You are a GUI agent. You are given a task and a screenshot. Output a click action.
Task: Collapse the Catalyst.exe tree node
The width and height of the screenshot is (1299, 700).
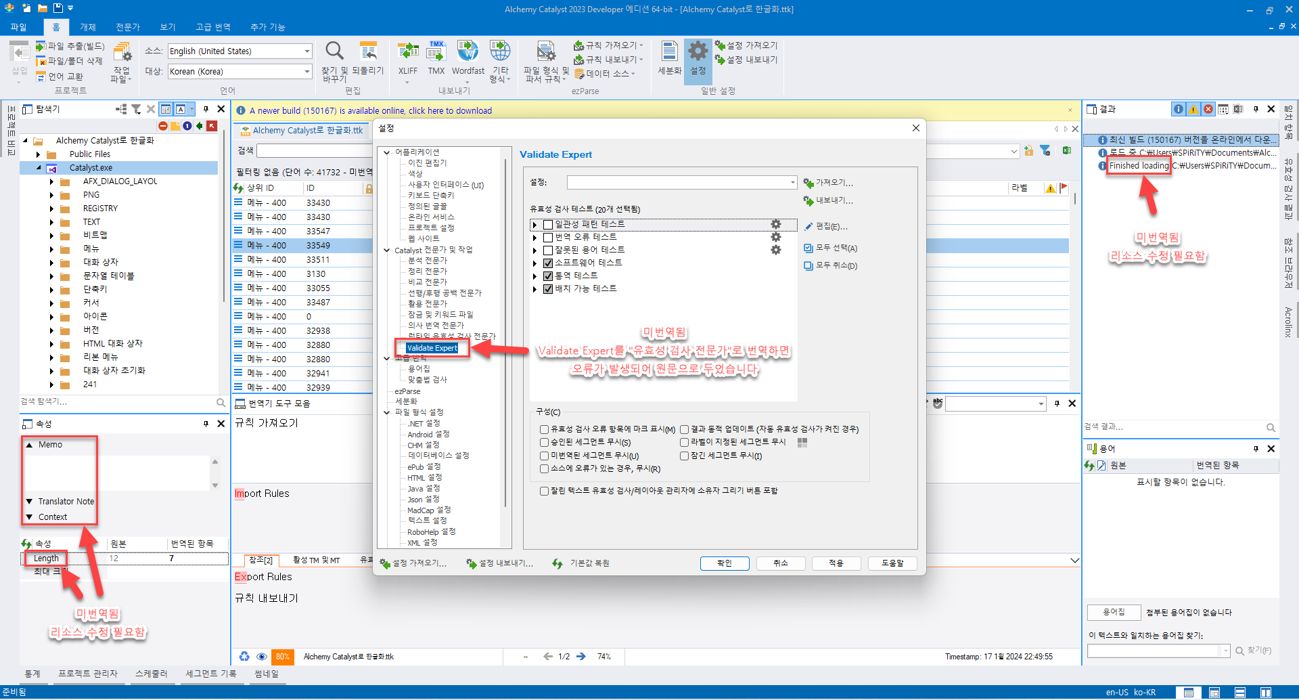click(x=39, y=167)
